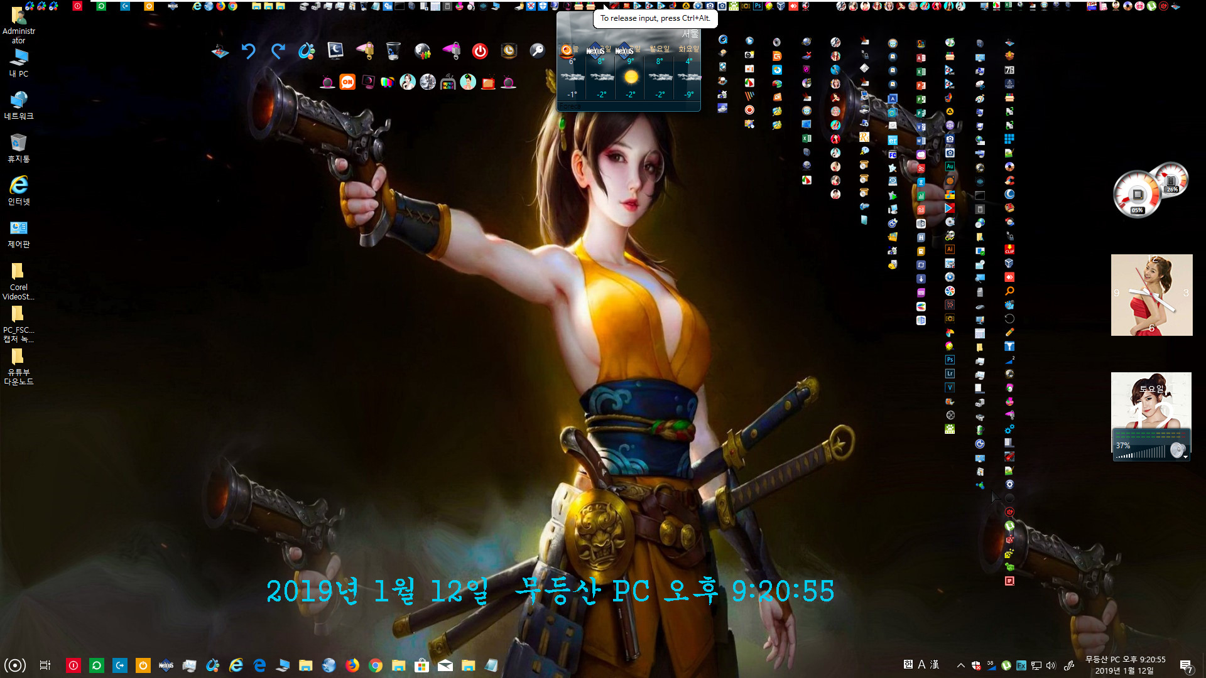Open the Corel VideoSt... folder
Viewport: 1206px width, 678px height.
click(19, 281)
